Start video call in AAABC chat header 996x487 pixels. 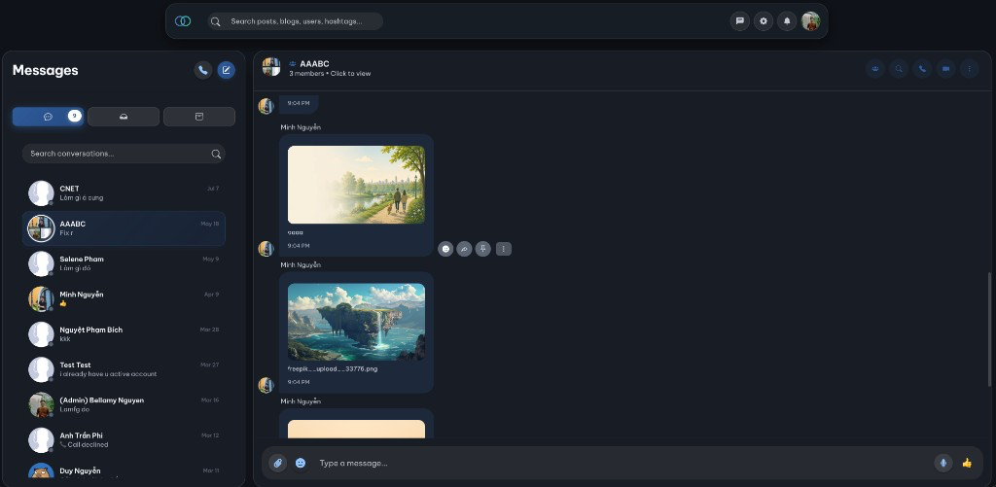(945, 69)
